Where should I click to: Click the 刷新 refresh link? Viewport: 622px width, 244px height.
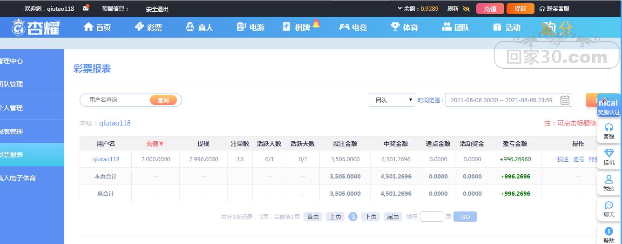453,8
